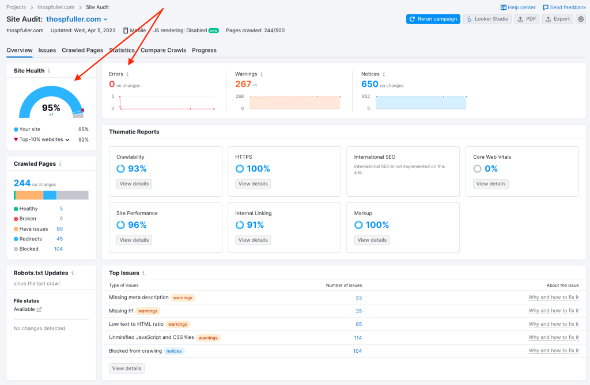
Task: Click Have issues count 90
Action: point(59,229)
